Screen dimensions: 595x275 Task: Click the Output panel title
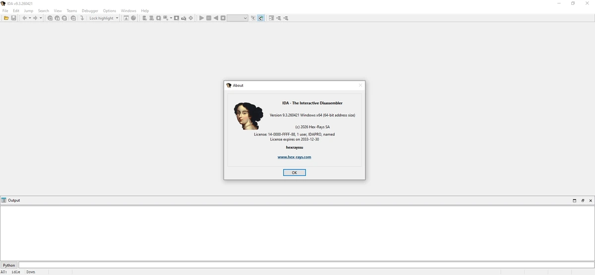14,200
